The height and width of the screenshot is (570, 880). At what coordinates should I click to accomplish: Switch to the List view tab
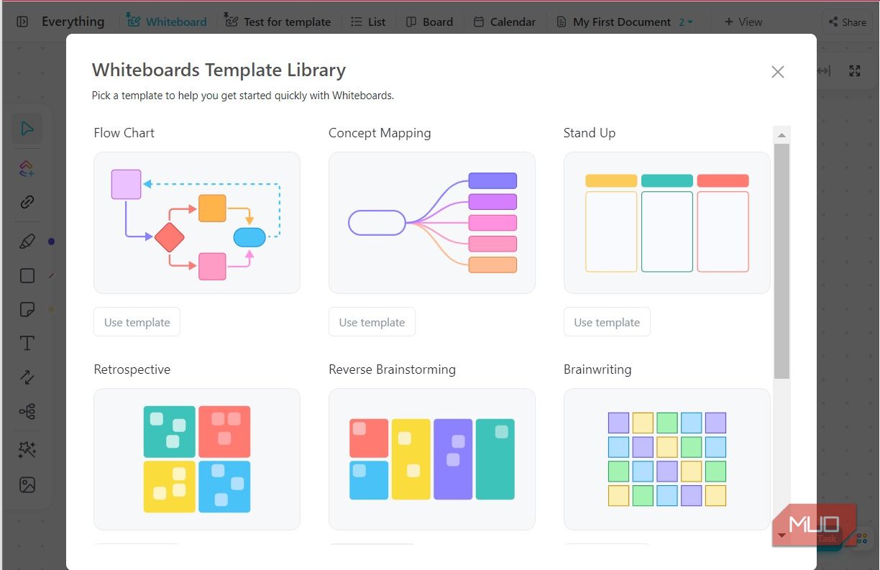point(368,22)
